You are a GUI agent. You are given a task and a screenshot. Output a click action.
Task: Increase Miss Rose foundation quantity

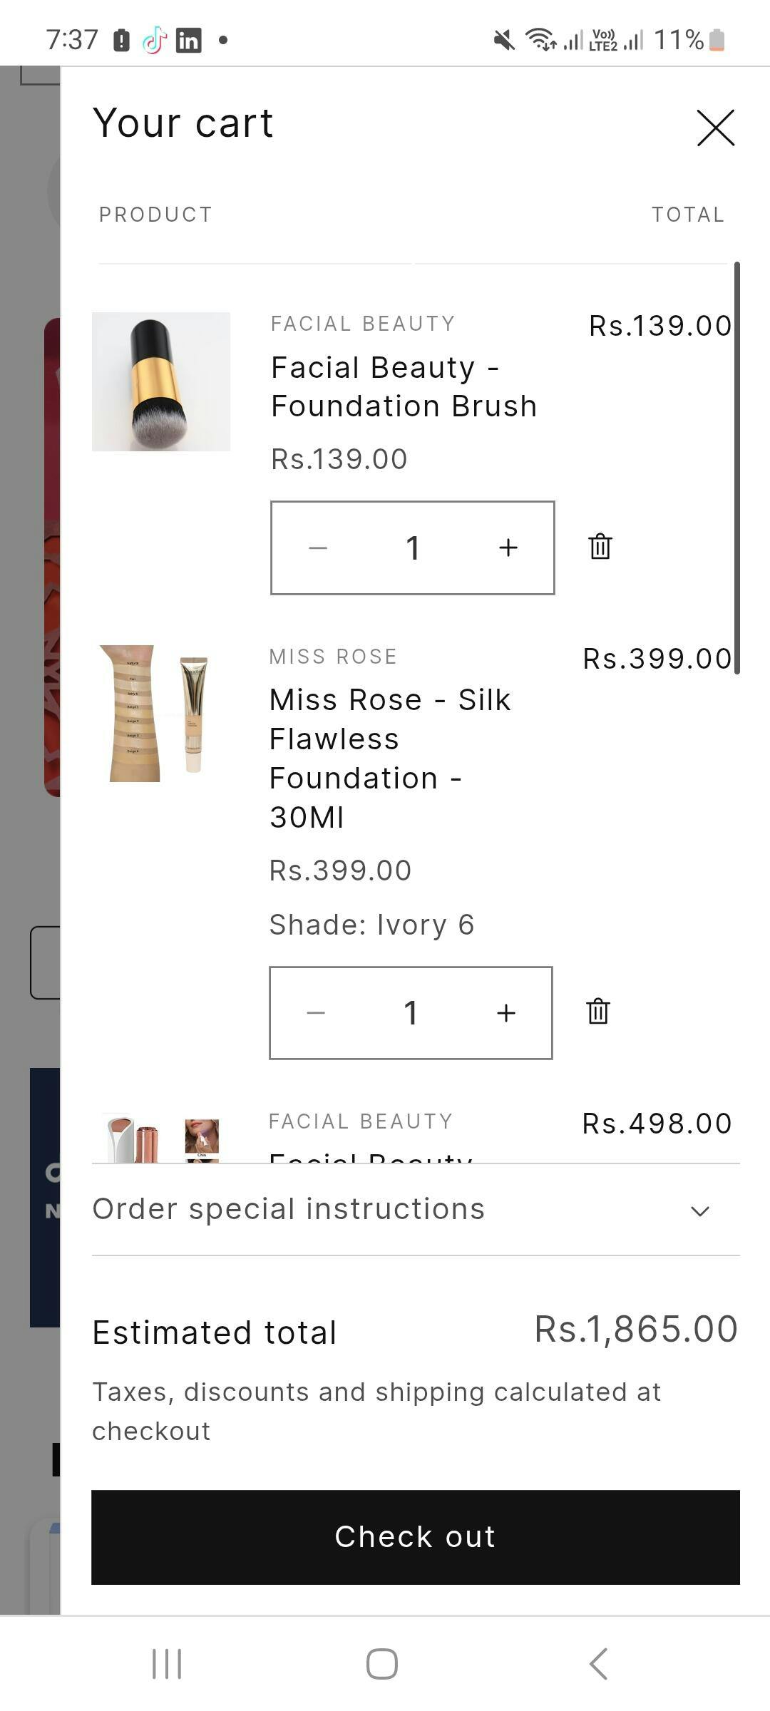point(506,1012)
